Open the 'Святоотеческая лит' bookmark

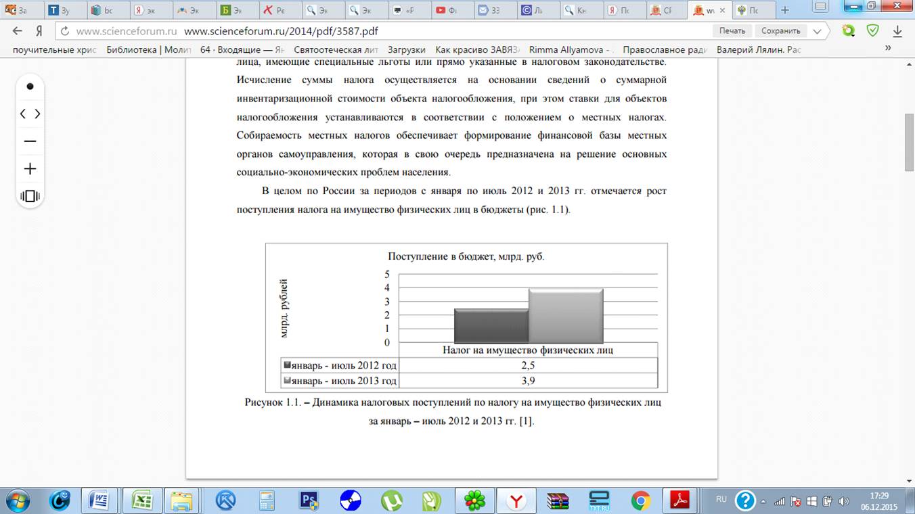[x=336, y=49]
